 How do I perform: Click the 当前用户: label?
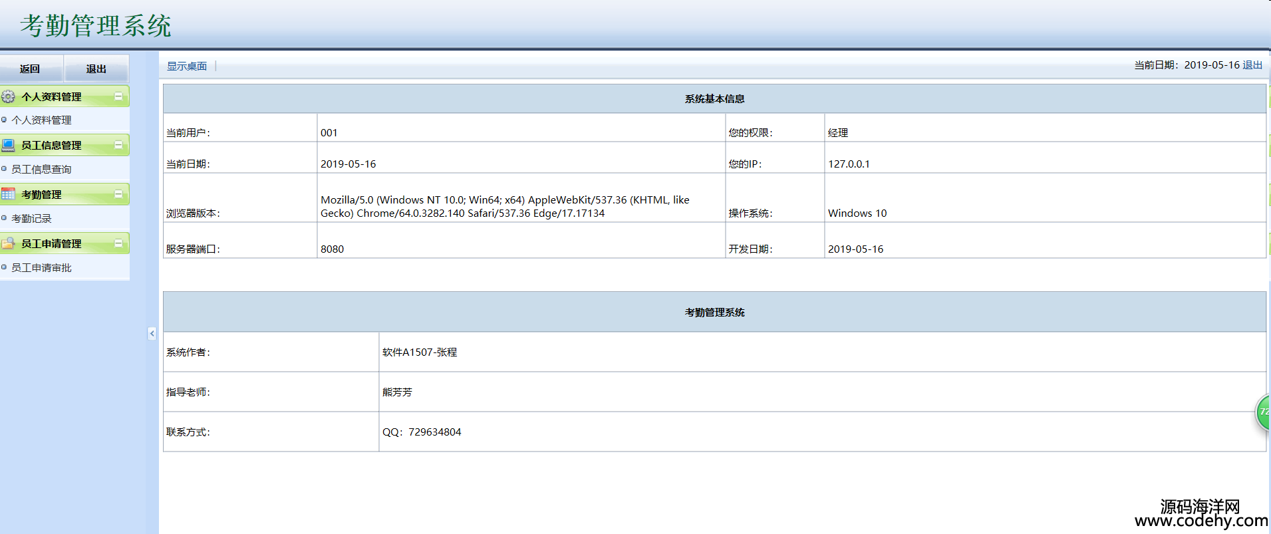click(188, 133)
